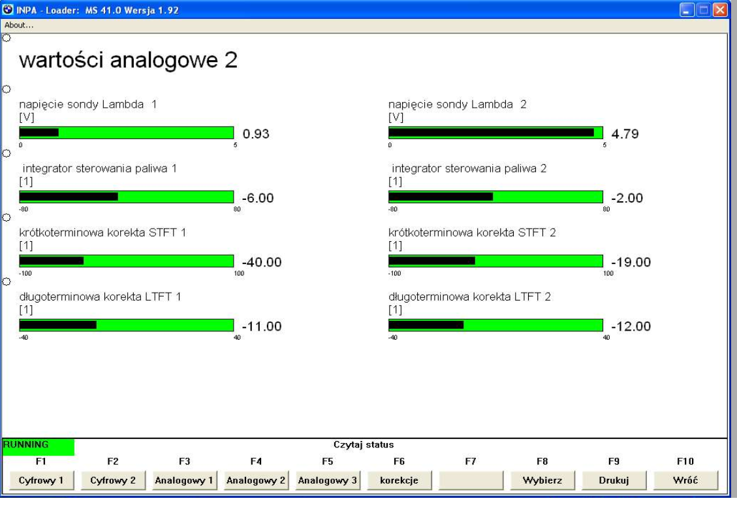Minimize the INPA window
737x507 pixels.
click(x=687, y=10)
